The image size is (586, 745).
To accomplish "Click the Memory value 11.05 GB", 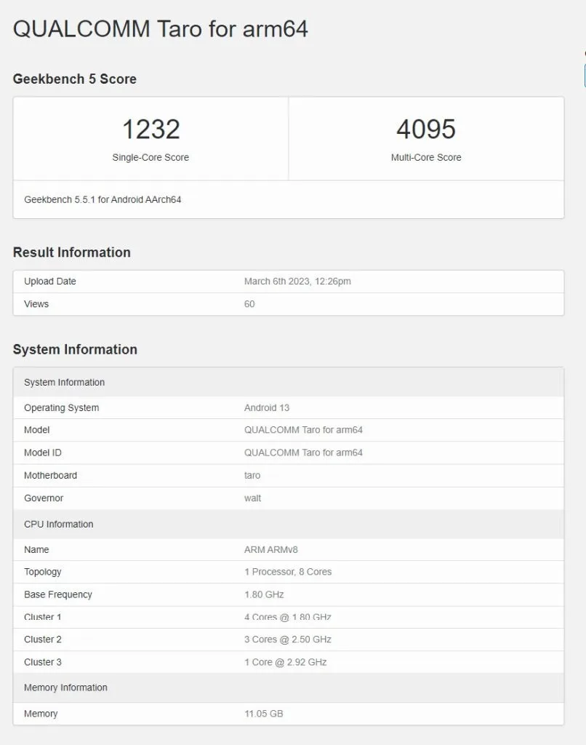I will point(263,714).
